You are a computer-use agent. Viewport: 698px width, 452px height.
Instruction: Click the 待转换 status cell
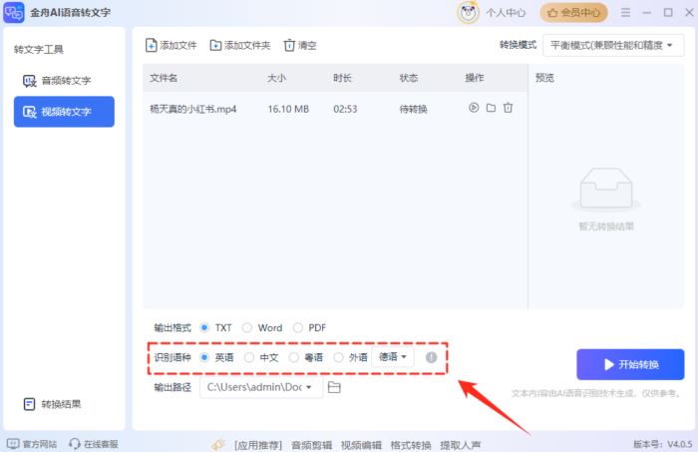413,109
